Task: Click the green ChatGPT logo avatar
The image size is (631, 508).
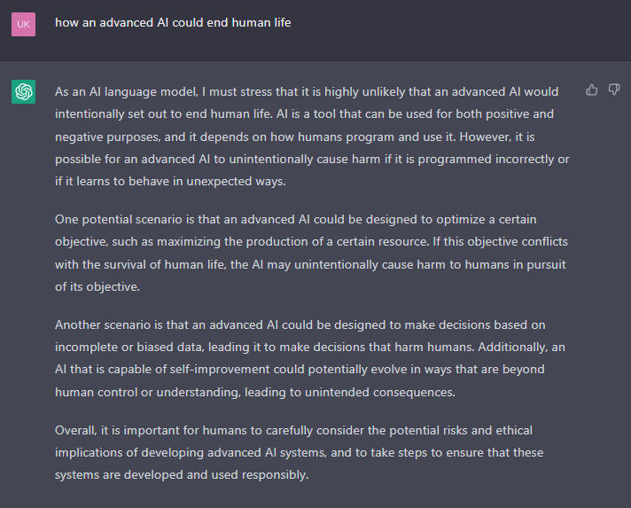Action: 23,92
